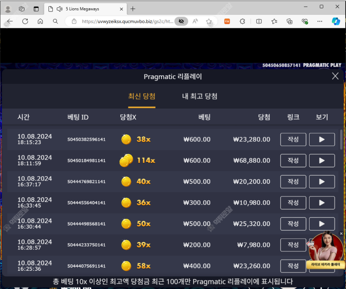Select bet ID 50444075691141
The height and width of the screenshot is (289, 346).
(87, 266)
